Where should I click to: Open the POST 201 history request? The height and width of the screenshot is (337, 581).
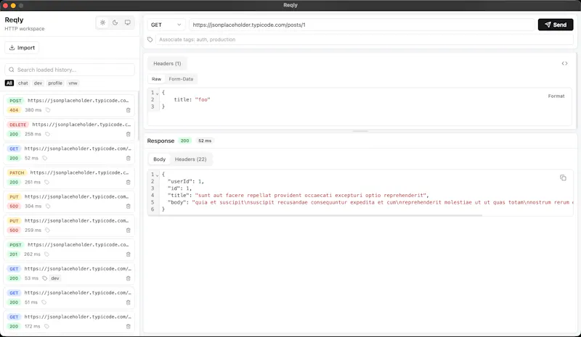69,250
